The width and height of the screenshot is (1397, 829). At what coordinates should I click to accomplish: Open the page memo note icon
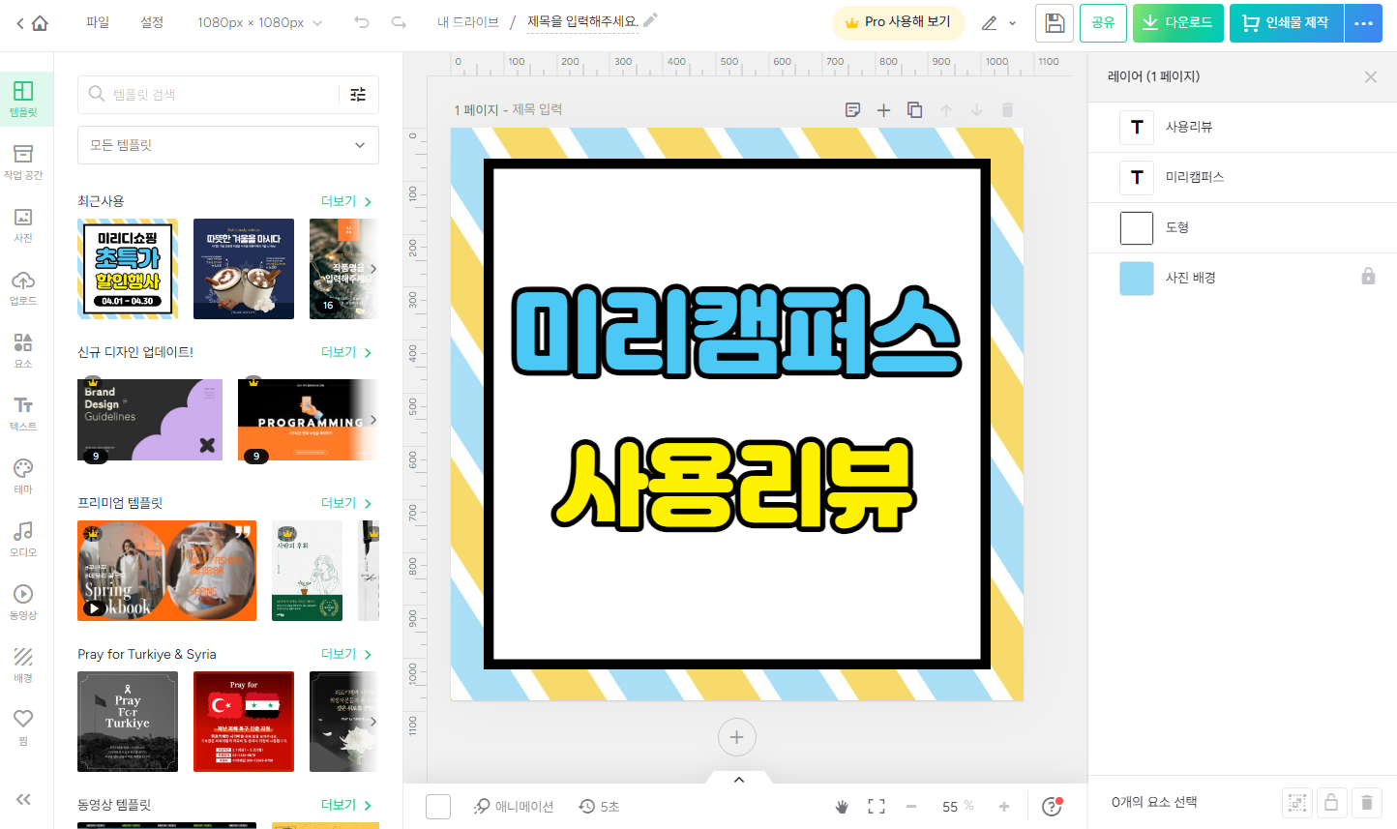click(852, 110)
